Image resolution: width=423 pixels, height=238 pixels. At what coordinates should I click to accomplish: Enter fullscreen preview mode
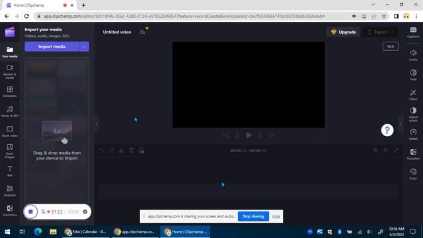[319, 135]
